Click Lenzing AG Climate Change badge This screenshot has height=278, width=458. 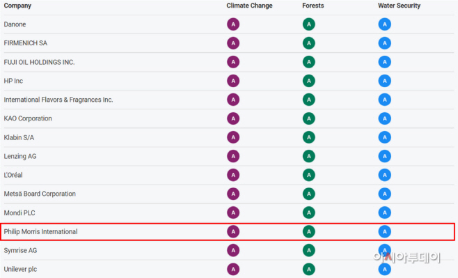(233, 156)
